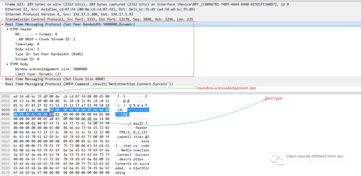
Task: Expand the Transmission Control Protocol row
Action: click(3, 20)
